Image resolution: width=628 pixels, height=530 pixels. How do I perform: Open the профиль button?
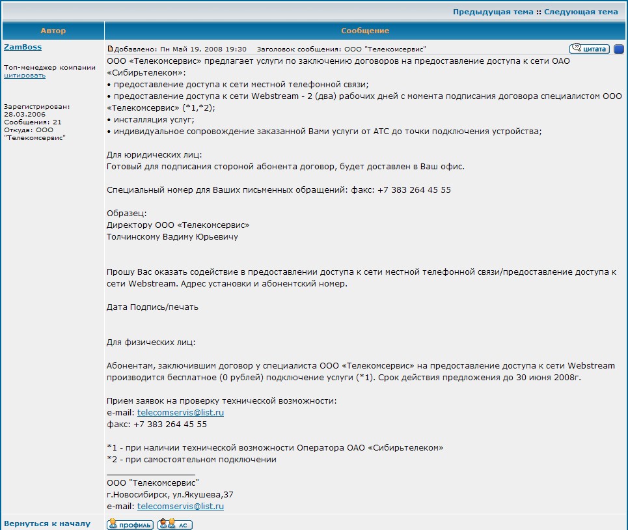130,524
